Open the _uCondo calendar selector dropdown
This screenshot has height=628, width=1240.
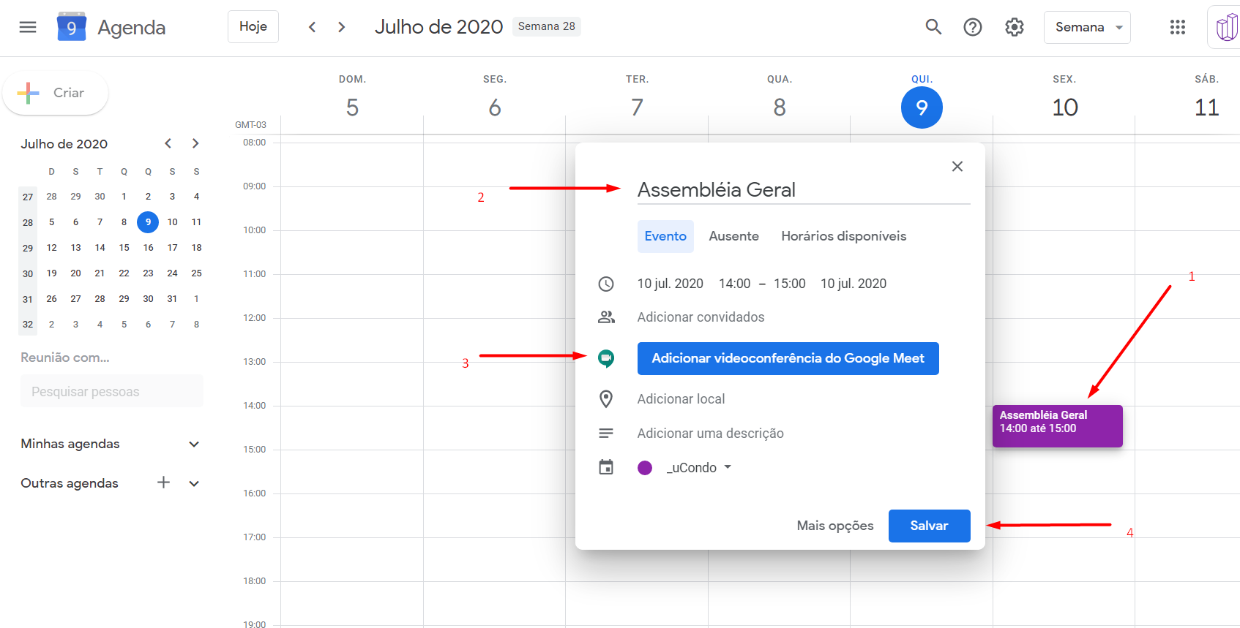pos(698,468)
